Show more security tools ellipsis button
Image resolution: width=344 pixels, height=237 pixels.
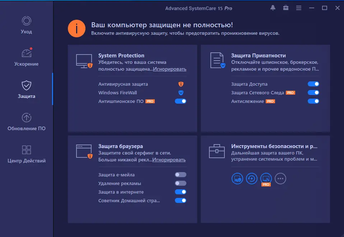pos(280,179)
